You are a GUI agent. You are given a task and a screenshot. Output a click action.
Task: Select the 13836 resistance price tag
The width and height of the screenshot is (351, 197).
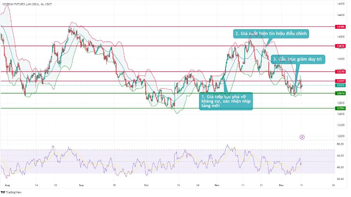pyautogui.click(x=340, y=46)
